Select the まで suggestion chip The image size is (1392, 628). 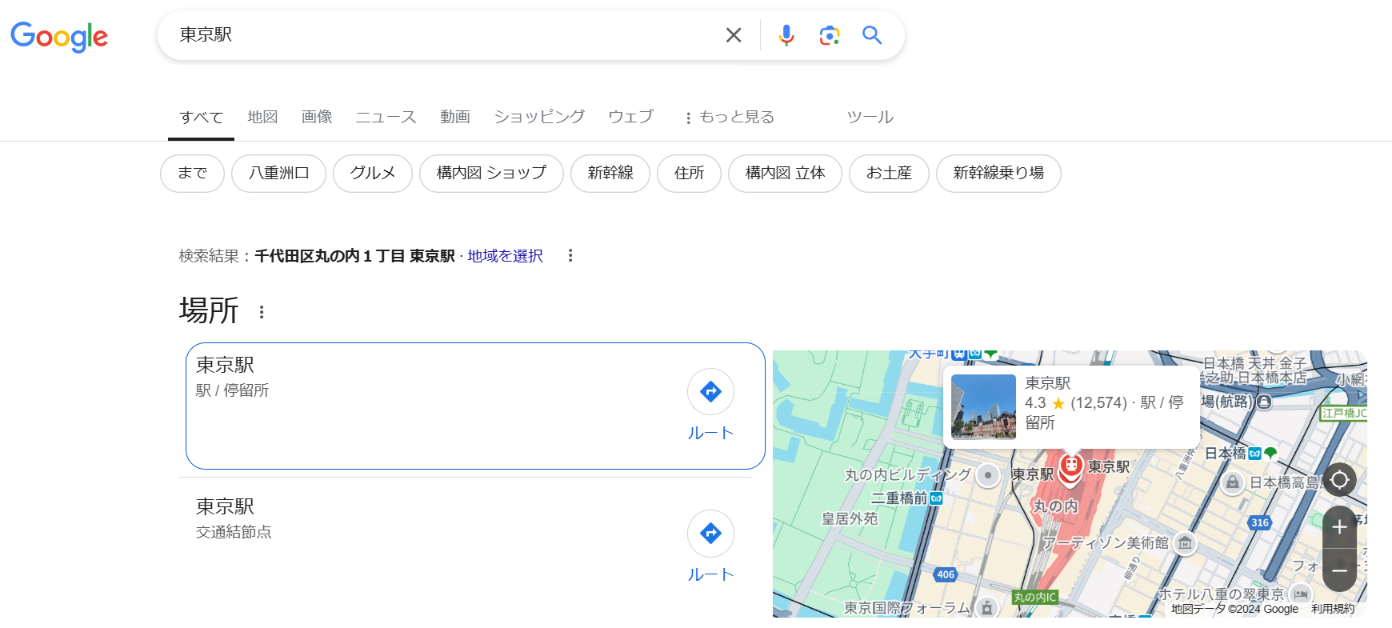click(192, 174)
